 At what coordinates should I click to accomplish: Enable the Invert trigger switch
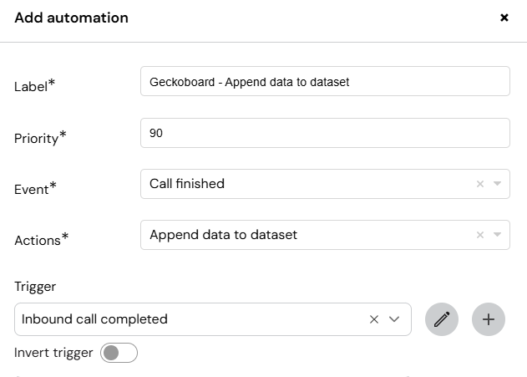[119, 353]
